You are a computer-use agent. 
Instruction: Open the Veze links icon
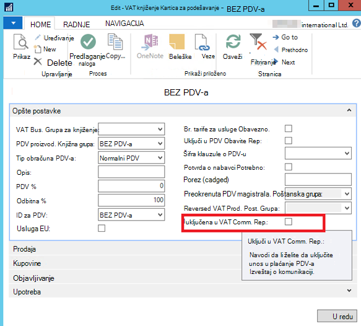pyautogui.click(x=202, y=42)
